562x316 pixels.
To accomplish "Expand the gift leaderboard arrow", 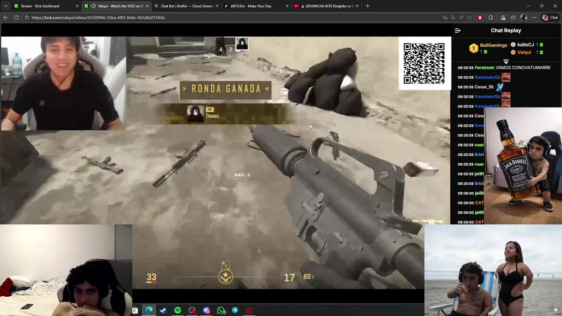I will click(x=506, y=61).
